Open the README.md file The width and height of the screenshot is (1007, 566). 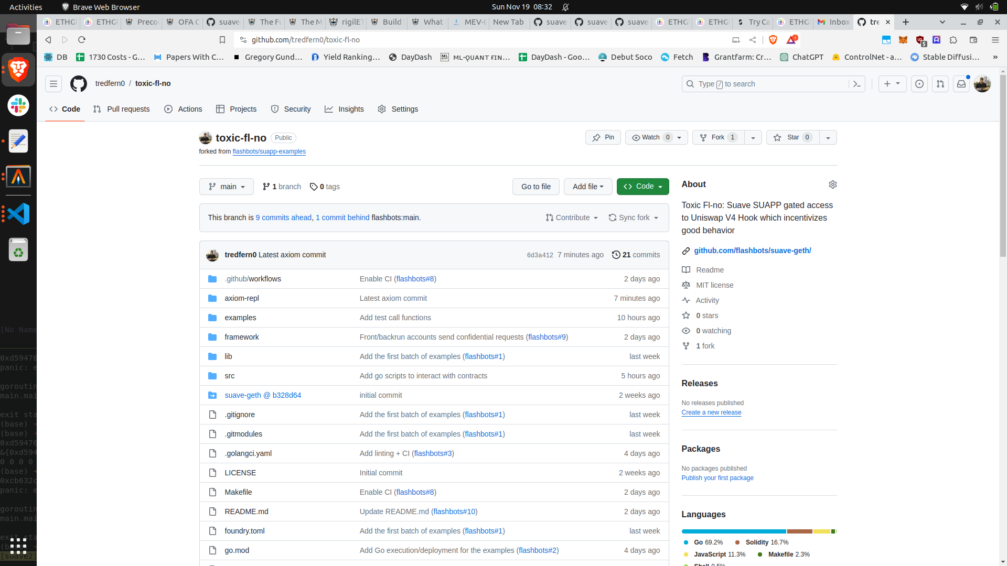247,511
